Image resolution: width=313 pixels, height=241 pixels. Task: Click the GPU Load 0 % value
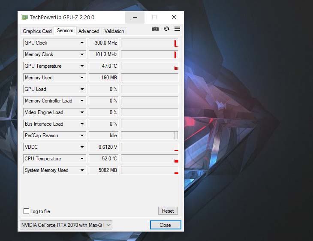[104, 89]
